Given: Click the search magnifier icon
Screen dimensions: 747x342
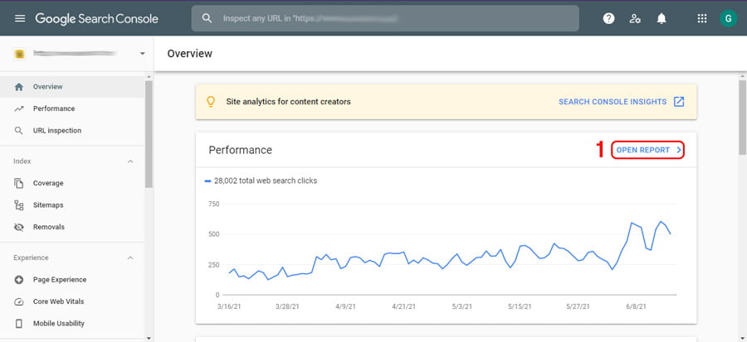Looking at the screenshot, I should (207, 18).
